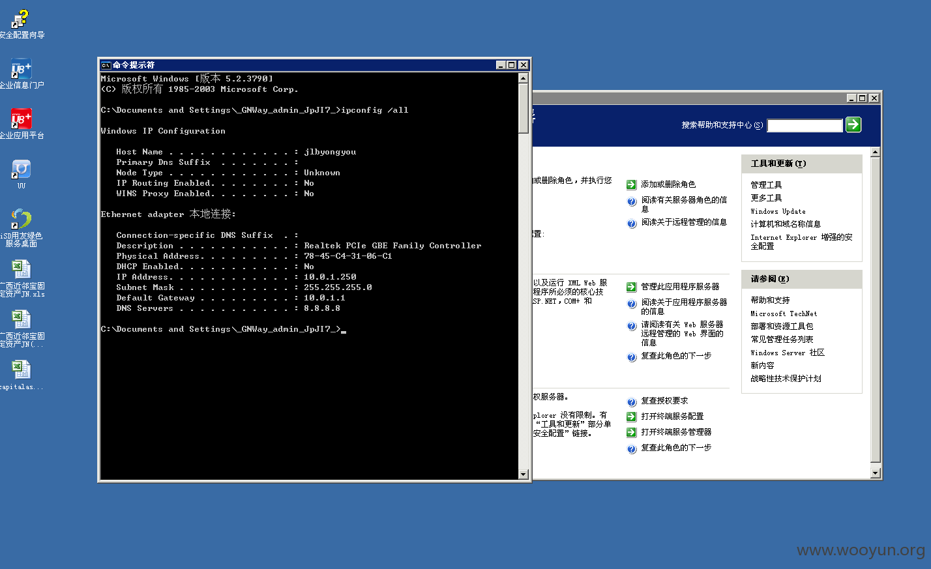Click the jlbyongyou Host Name value
Screen dimensions: 931x569
click(330, 152)
